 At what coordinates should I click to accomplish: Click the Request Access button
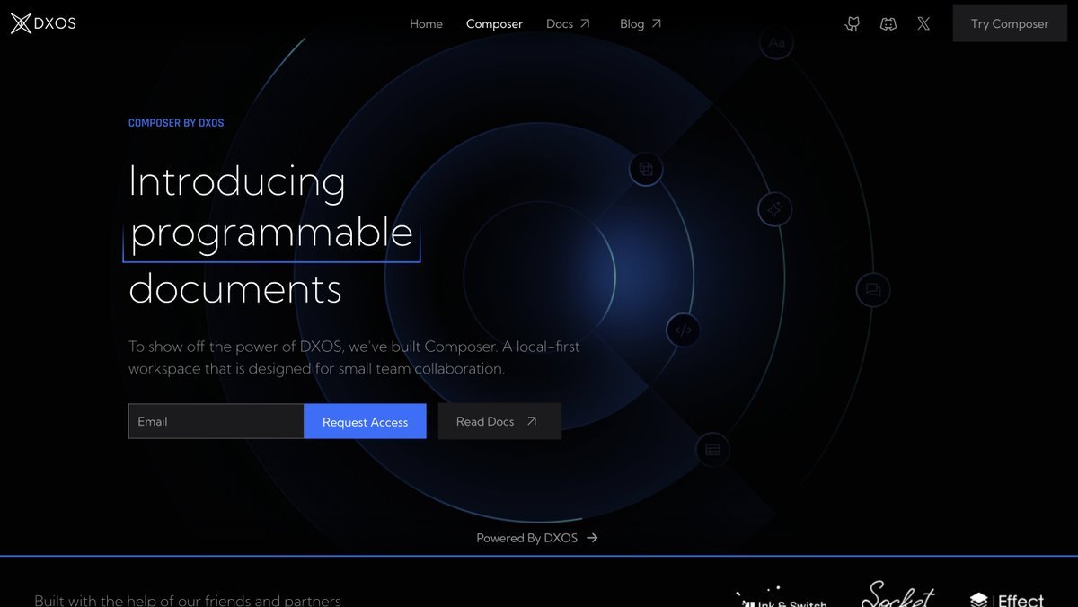pyautogui.click(x=365, y=422)
